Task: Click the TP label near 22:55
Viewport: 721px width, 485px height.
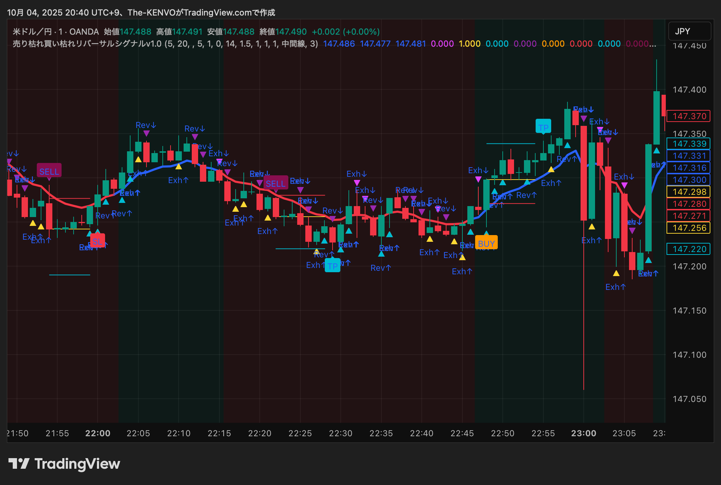Action: (543, 127)
